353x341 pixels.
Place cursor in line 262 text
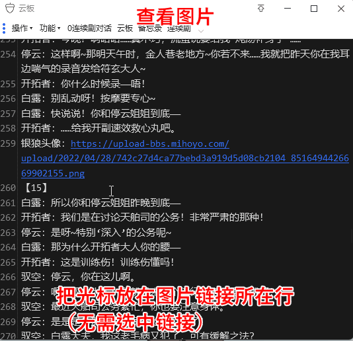click(142, 217)
